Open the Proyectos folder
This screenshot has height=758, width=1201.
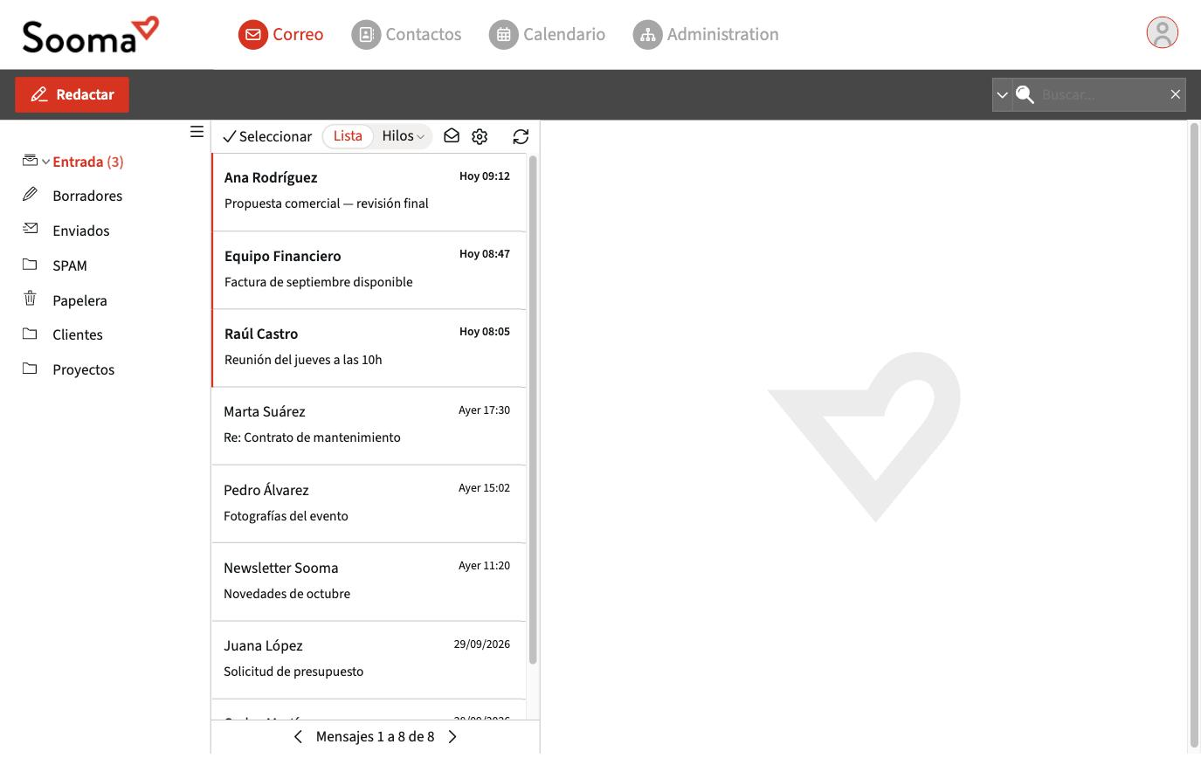[84, 369]
